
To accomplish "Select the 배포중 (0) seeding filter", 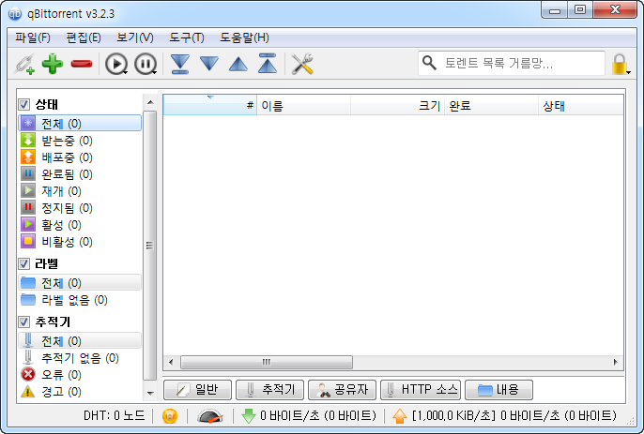I will click(79, 157).
